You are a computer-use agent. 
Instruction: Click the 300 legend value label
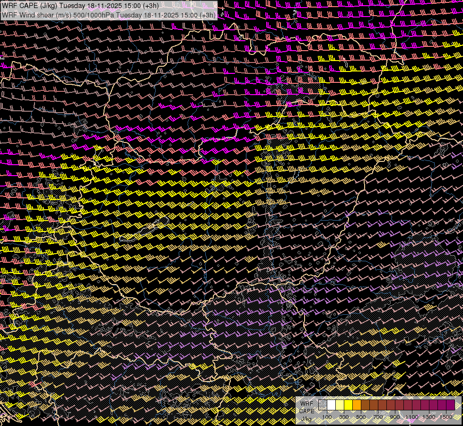tap(344, 417)
